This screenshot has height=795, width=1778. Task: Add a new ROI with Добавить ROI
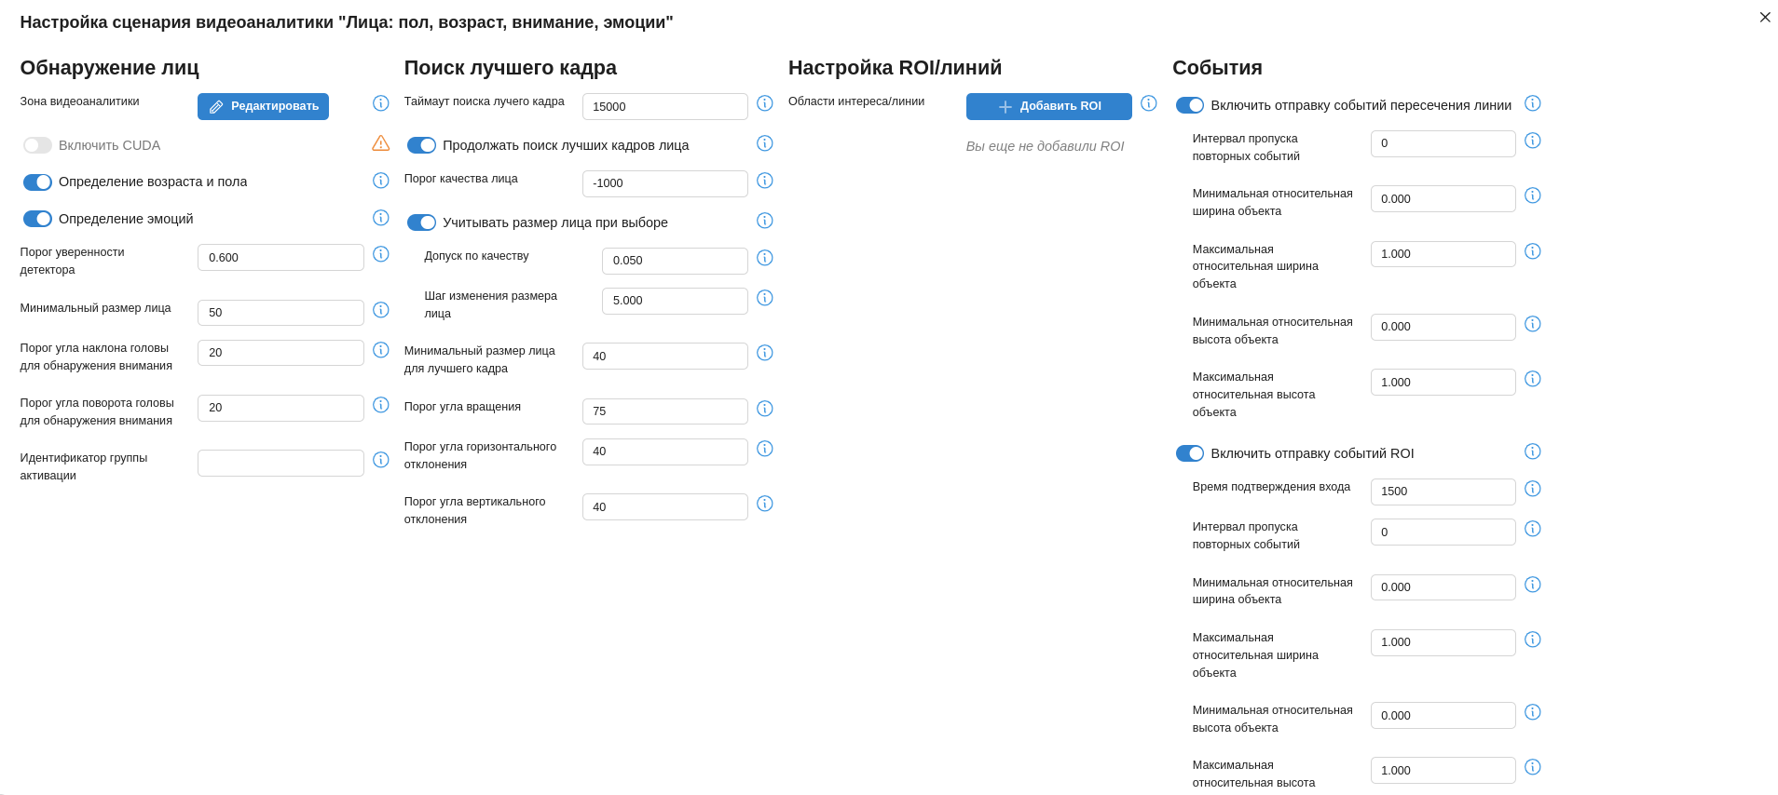pos(1048,106)
